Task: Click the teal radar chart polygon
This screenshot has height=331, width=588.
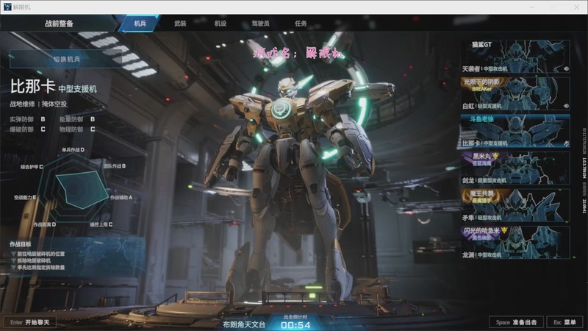Action: (x=83, y=189)
